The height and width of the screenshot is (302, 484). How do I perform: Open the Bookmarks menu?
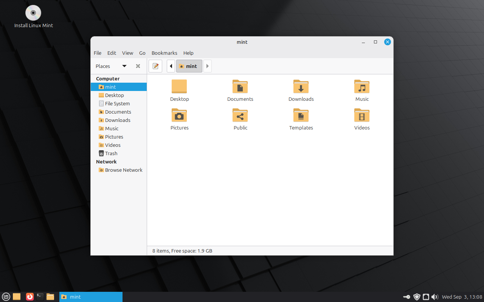(164, 53)
